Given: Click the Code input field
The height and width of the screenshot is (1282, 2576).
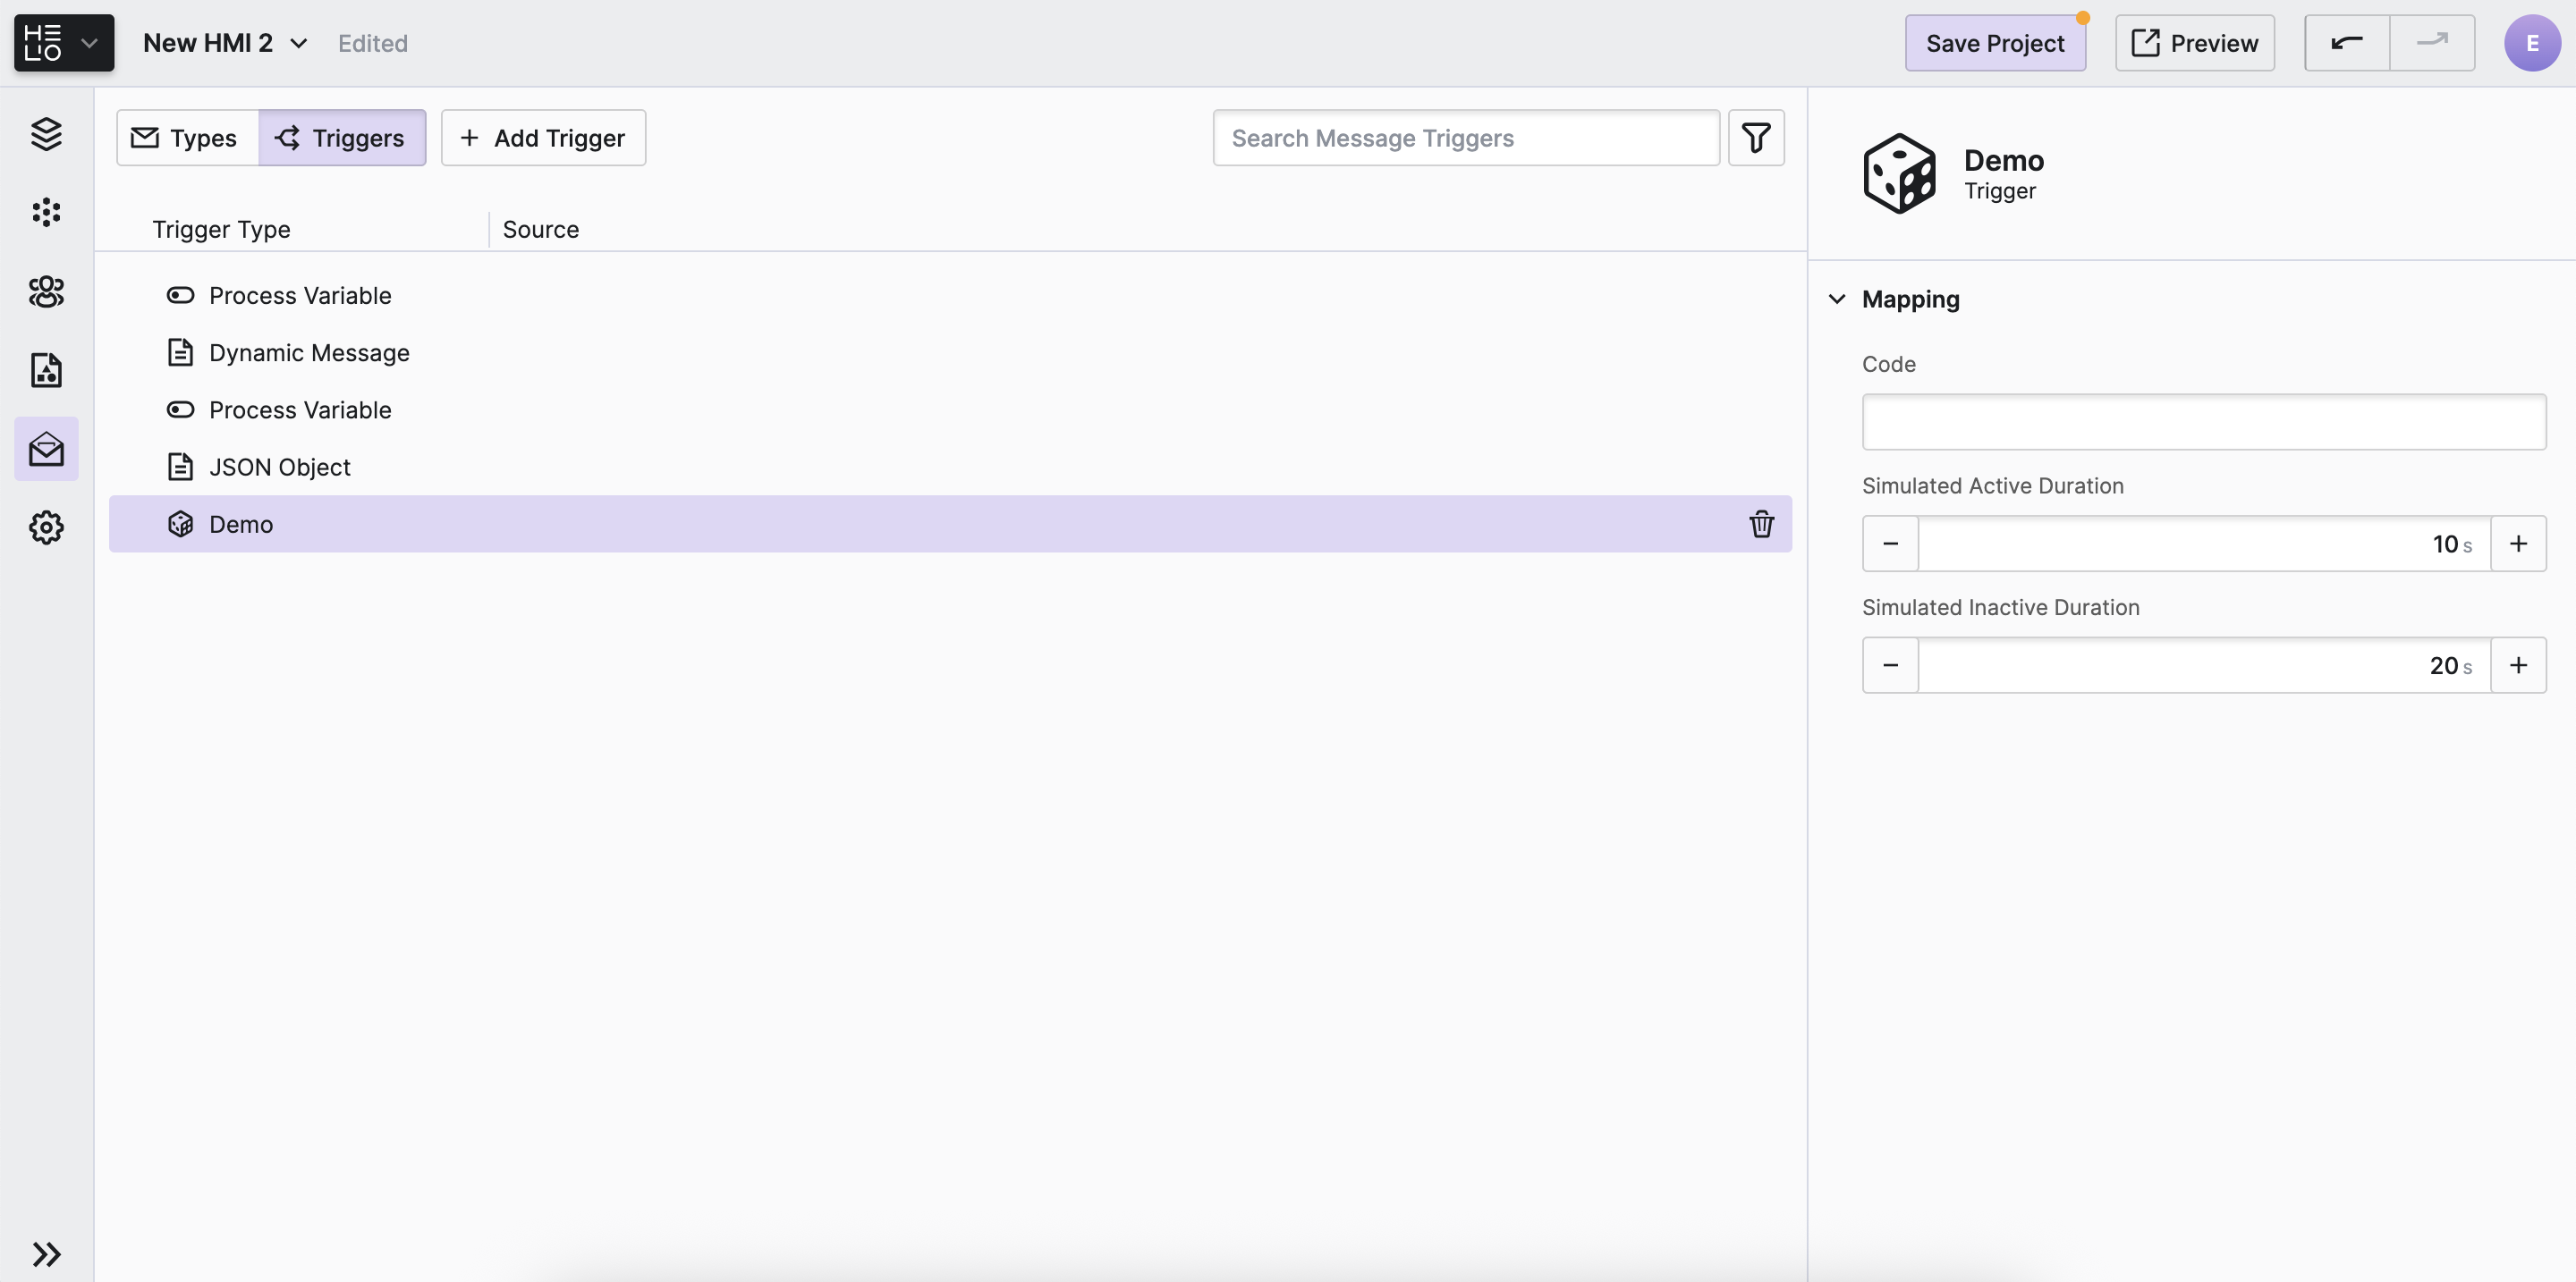Looking at the screenshot, I should coord(2203,422).
